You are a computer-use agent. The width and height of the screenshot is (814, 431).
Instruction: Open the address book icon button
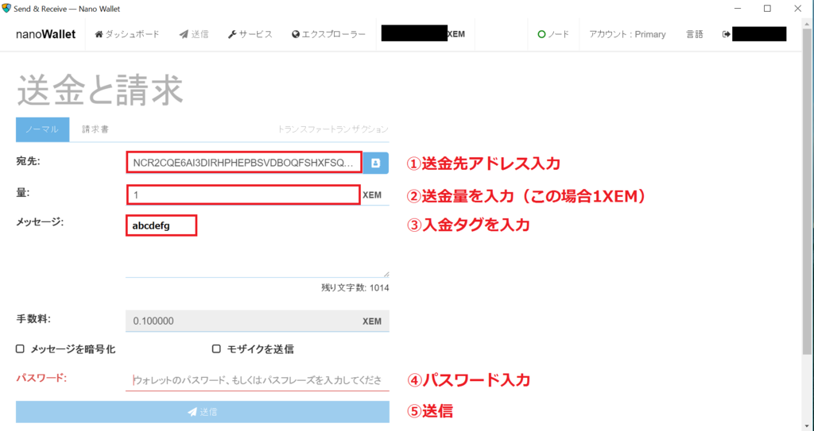[x=375, y=163]
